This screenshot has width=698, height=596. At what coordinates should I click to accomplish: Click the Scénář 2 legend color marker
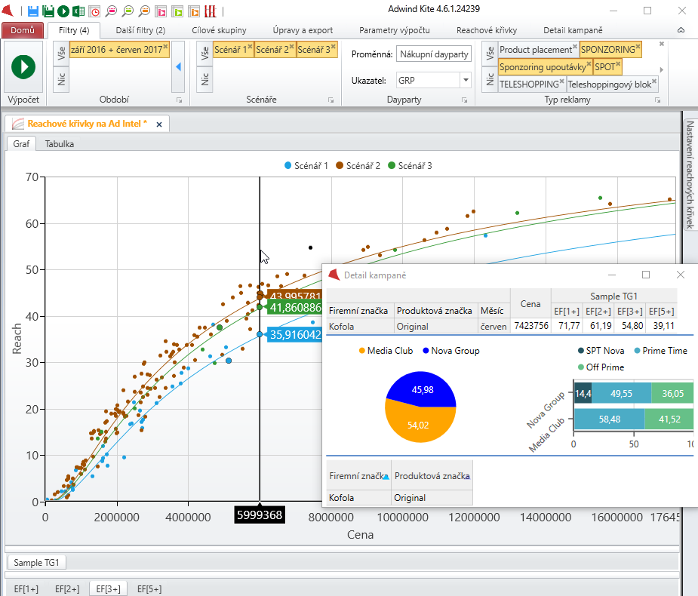340,165
